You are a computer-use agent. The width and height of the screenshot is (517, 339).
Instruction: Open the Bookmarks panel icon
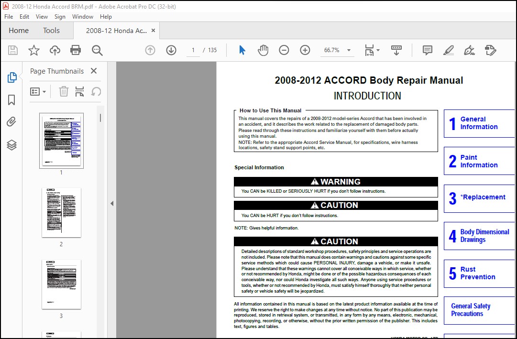[x=11, y=99]
